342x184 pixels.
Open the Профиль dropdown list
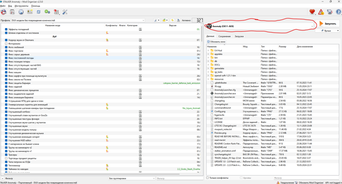point(78,20)
